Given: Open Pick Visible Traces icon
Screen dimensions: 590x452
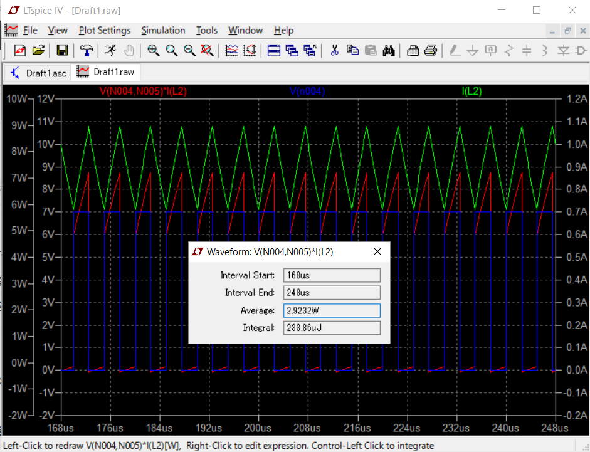Looking at the screenshot, I should [x=232, y=50].
